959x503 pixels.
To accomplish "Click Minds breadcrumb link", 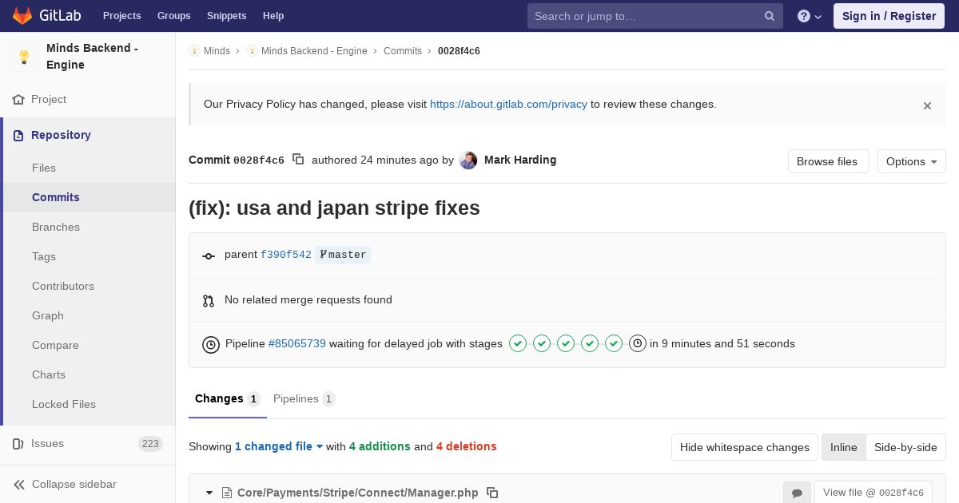I will pos(217,51).
